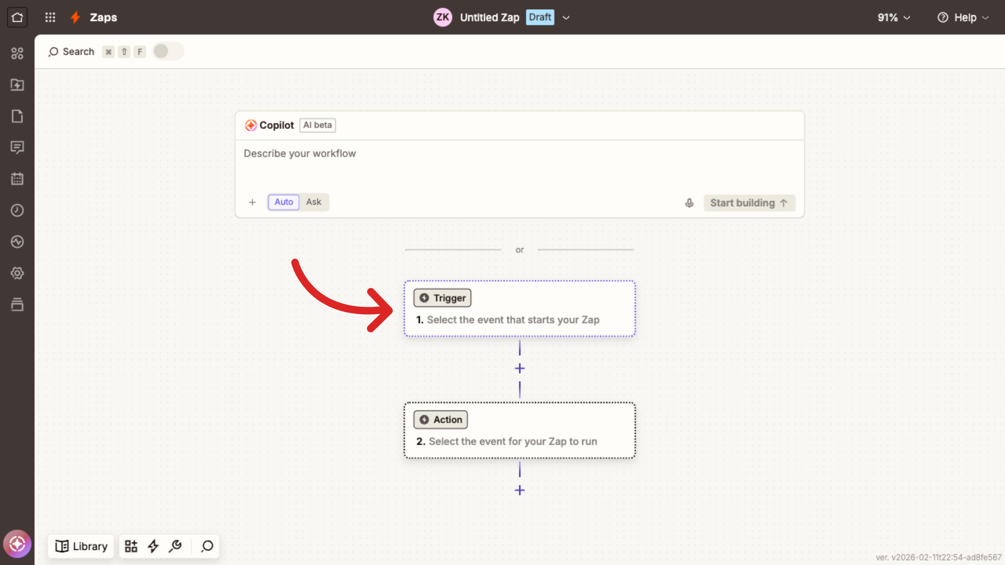Open the 91% zoom dropdown
The width and height of the screenshot is (1005, 565).
click(894, 18)
